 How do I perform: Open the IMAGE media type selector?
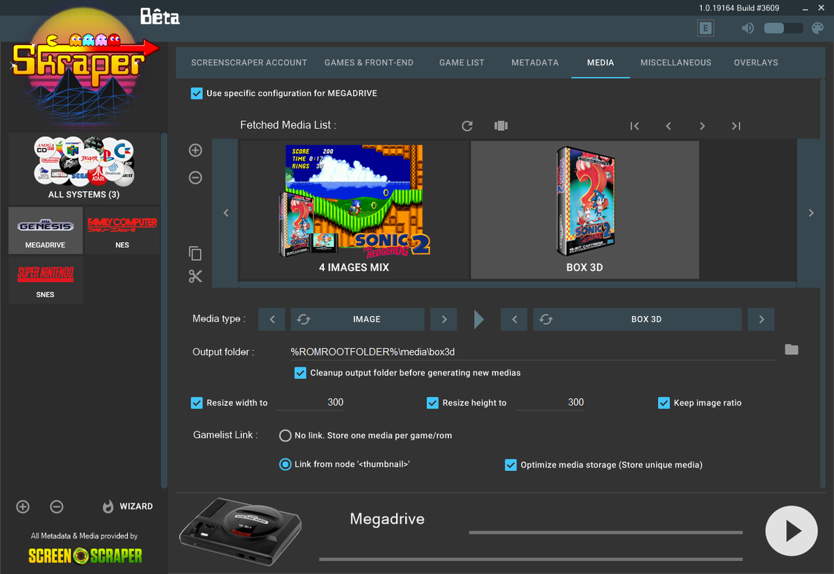(x=357, y=319)
